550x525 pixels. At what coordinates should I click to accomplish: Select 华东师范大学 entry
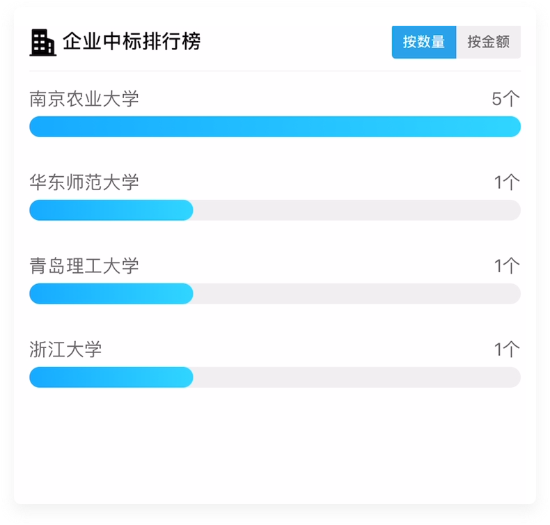click(x=84, y=182)
